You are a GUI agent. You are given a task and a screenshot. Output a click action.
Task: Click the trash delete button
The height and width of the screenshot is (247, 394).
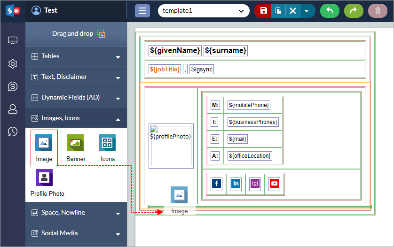378,10
